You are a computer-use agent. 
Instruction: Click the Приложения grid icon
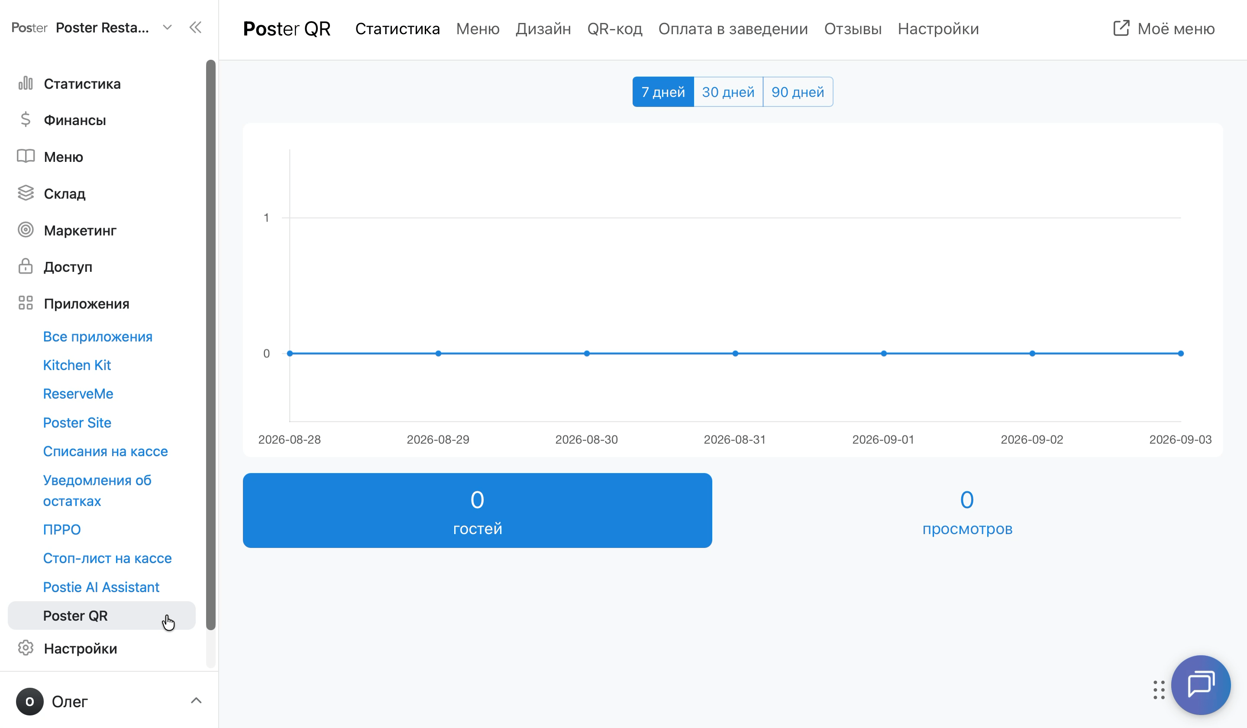click(26, 303)
